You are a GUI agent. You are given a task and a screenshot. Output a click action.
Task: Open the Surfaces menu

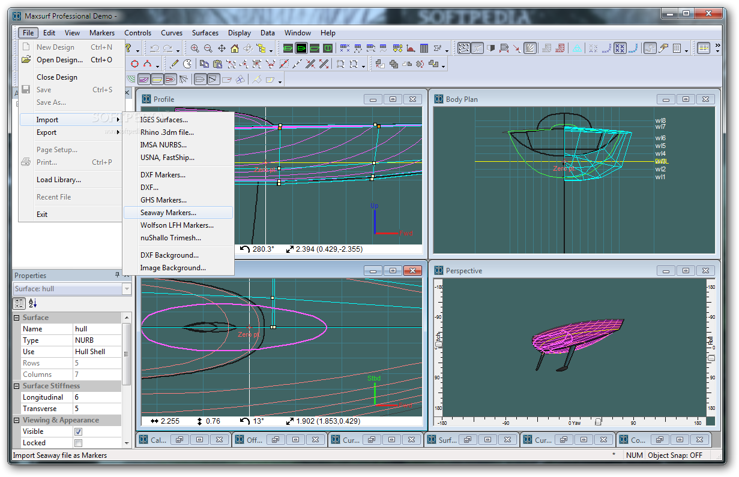(x=205, y=33)
